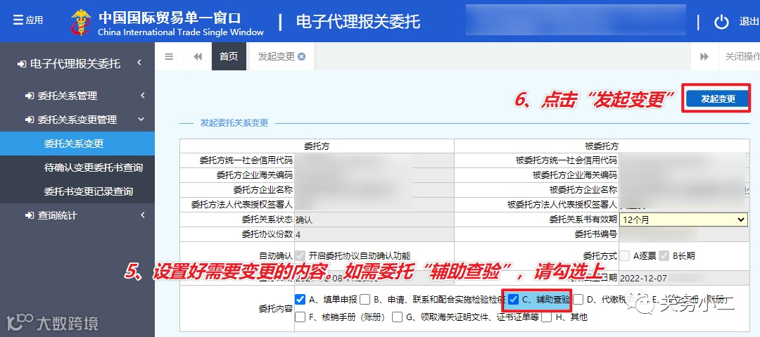This screenshot has height=337, width=760.
Task: Click the 自动确认 label
Action: pyautogui.click(x=276, y=255)
